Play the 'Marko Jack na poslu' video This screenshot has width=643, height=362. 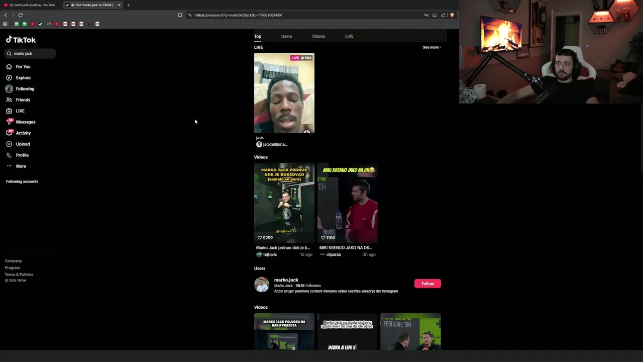(x=348, y=331)
